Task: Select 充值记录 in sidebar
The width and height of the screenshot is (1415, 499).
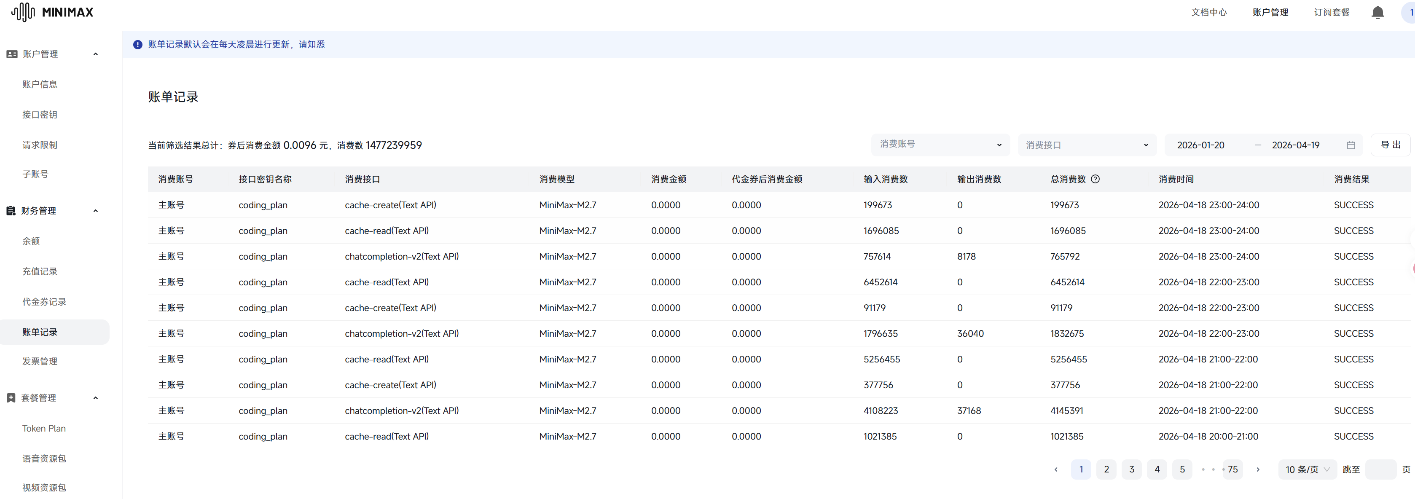Action: pyautogui.click(x=40, y=271)
